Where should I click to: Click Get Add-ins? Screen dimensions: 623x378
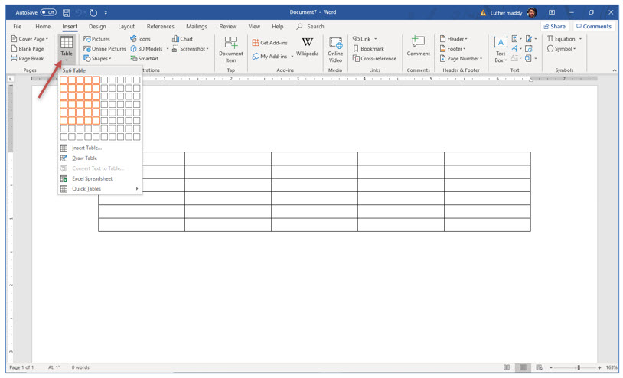(x=269, y=43)
